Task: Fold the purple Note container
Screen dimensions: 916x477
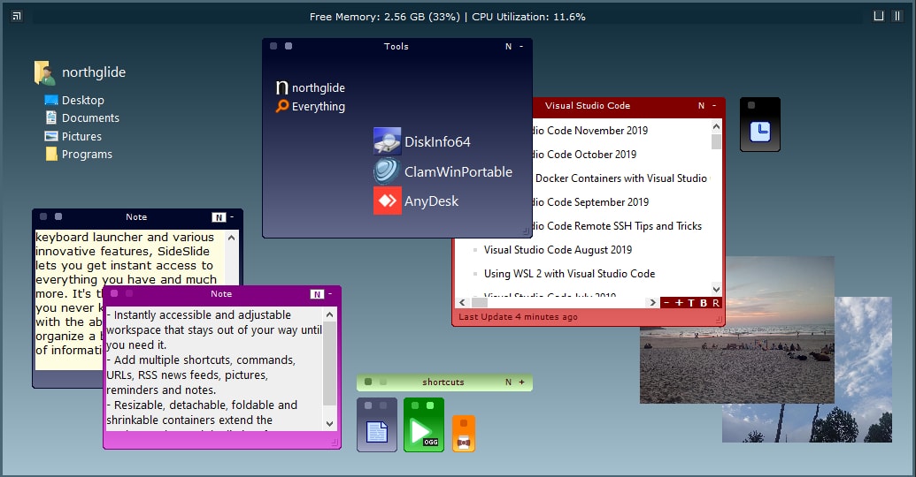Action: tap(330, 294)
